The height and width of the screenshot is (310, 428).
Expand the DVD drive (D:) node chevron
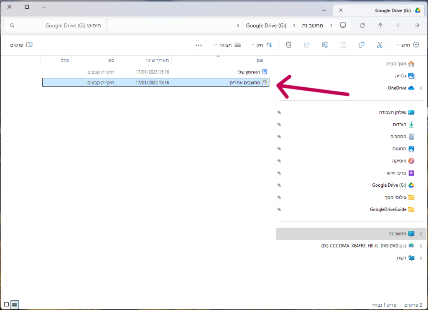421,246
